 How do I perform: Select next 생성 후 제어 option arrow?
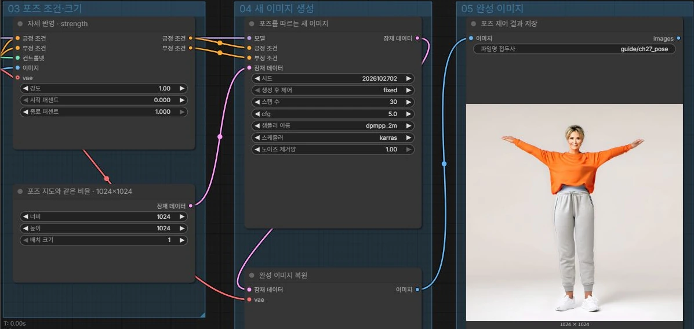click(409, 91)
